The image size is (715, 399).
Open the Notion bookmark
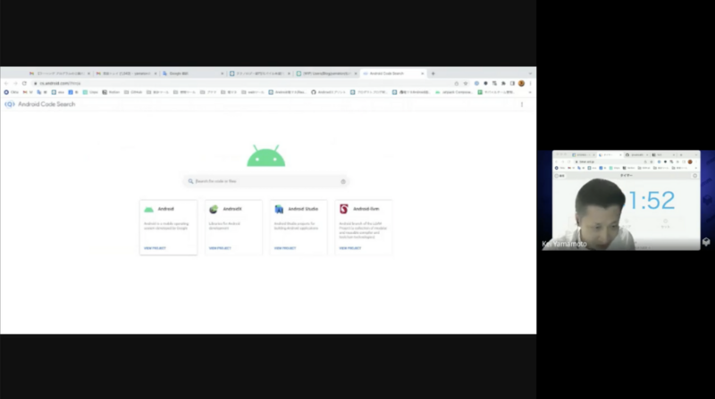coord(111,92)
